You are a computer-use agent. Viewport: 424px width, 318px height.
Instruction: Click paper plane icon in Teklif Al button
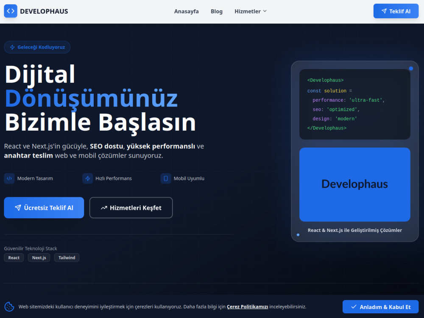[x=384, y=11]
